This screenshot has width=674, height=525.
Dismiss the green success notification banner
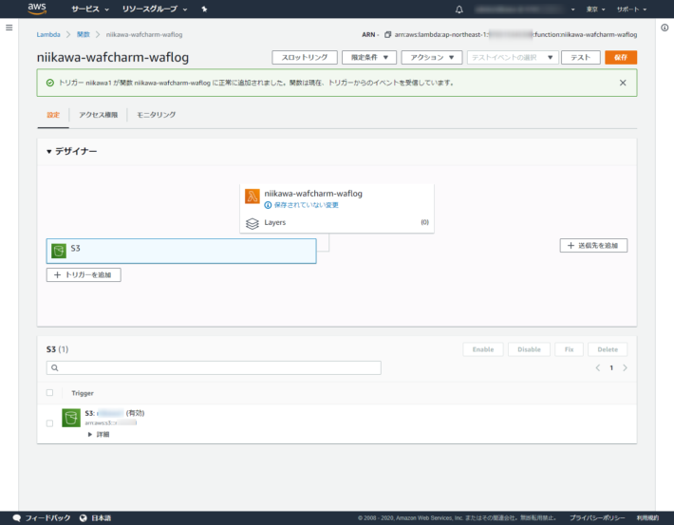click(623, 83)
